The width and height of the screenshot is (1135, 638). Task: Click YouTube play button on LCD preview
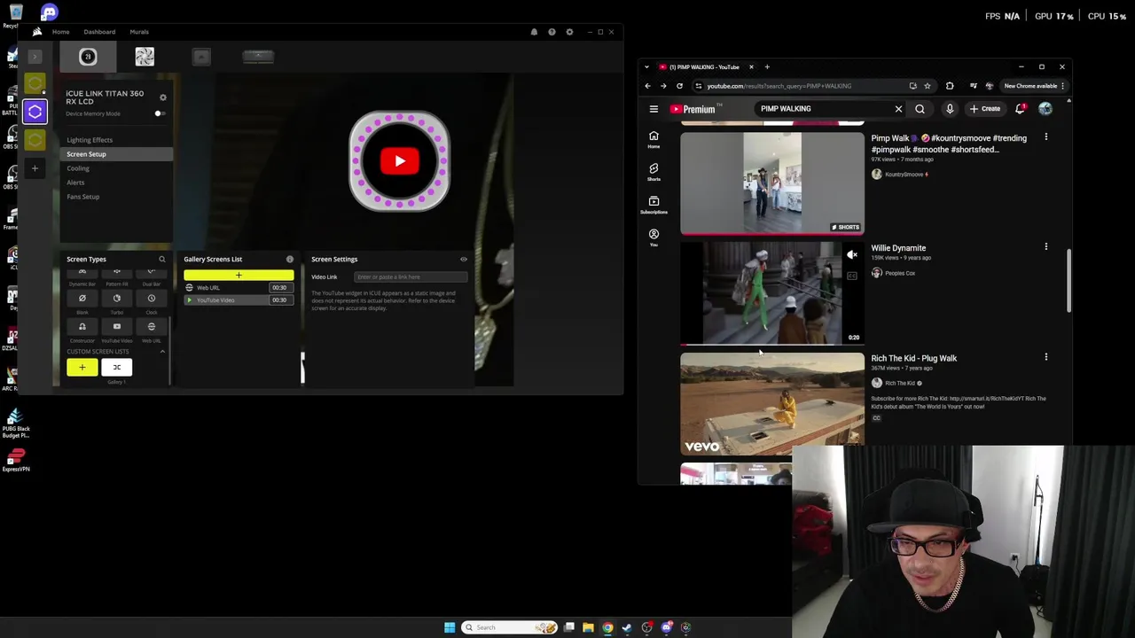coord(399,161)
